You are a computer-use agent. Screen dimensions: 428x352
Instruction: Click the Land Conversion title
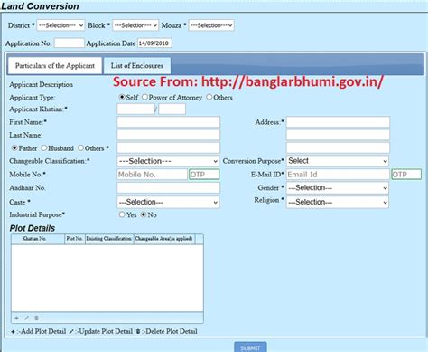pos(40,6)
